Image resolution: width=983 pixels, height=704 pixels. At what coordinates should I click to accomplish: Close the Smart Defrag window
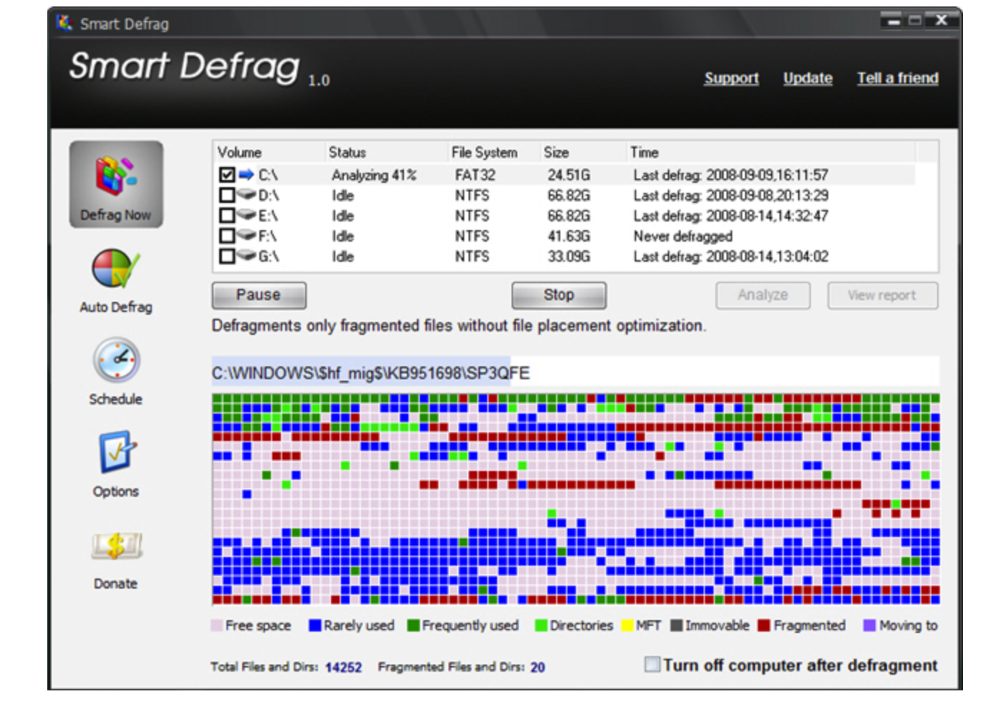[x=943, y=21]
